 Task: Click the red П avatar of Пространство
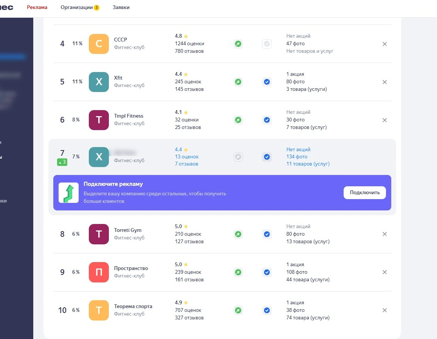99,272
